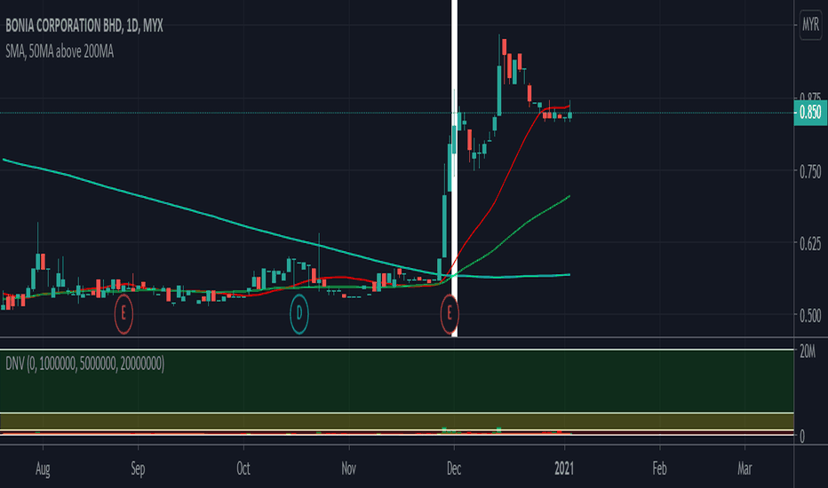Click the 20M volume axis label

tap(808, 352)
